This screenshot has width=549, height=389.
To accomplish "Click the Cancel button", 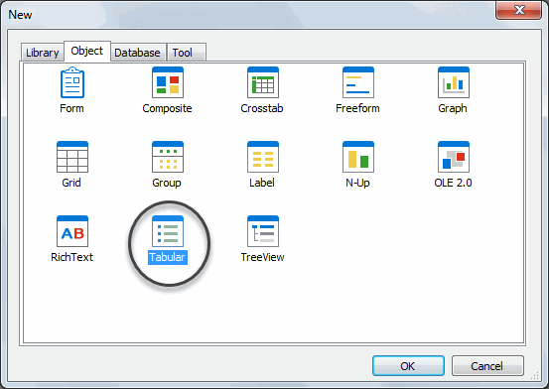I will (487, 366).
